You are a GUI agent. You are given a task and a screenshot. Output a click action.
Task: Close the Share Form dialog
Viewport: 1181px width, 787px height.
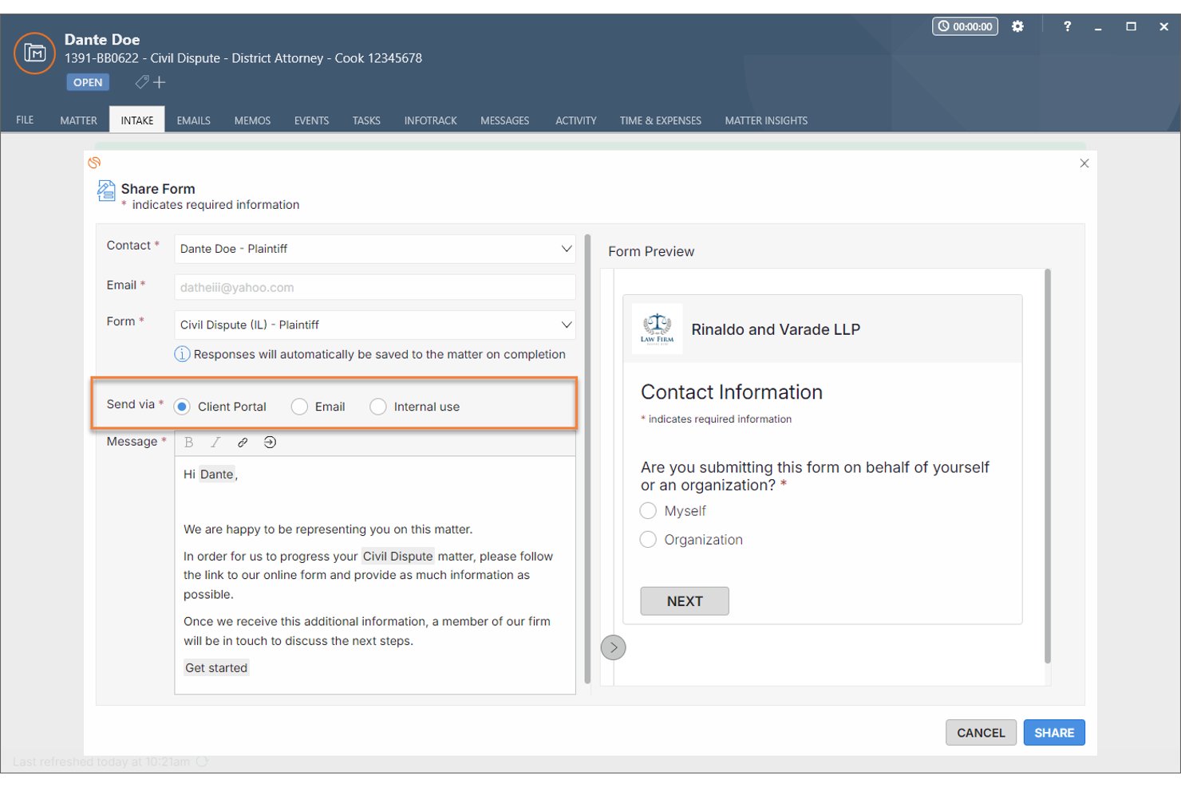[x=1084, y=163]
